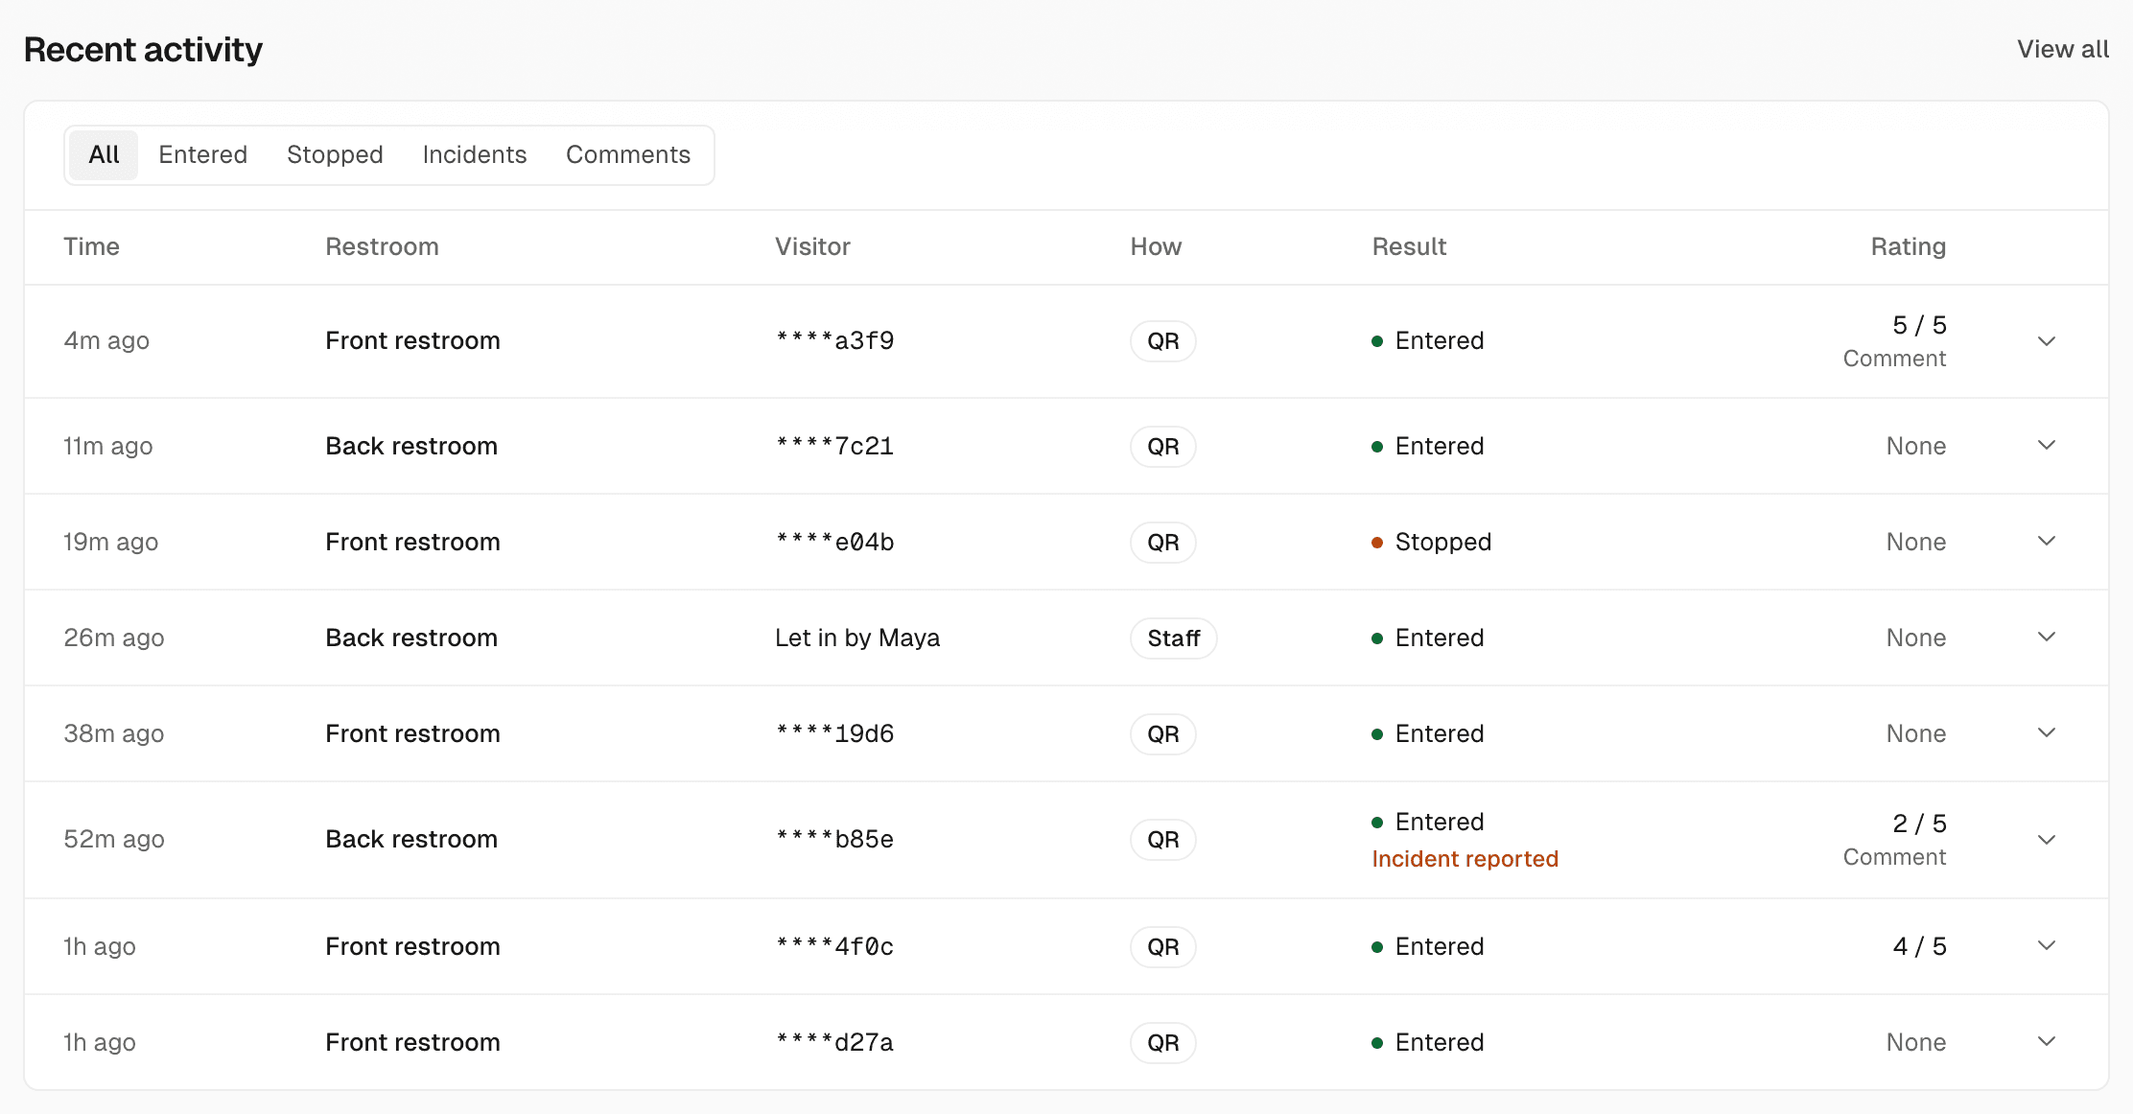2133x1114 pixels.
Task: Click the Let in by Maya text
Action: [x=857, y=638]
